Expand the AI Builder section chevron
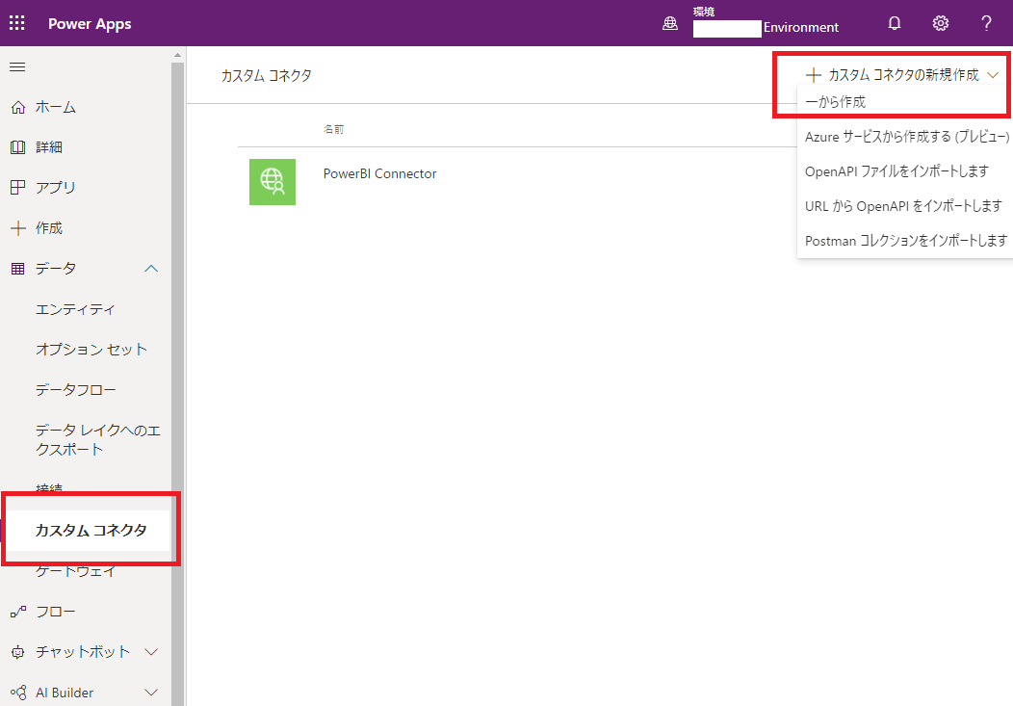The height and width of the screenshot is (706, 1013). pos(151,693)
